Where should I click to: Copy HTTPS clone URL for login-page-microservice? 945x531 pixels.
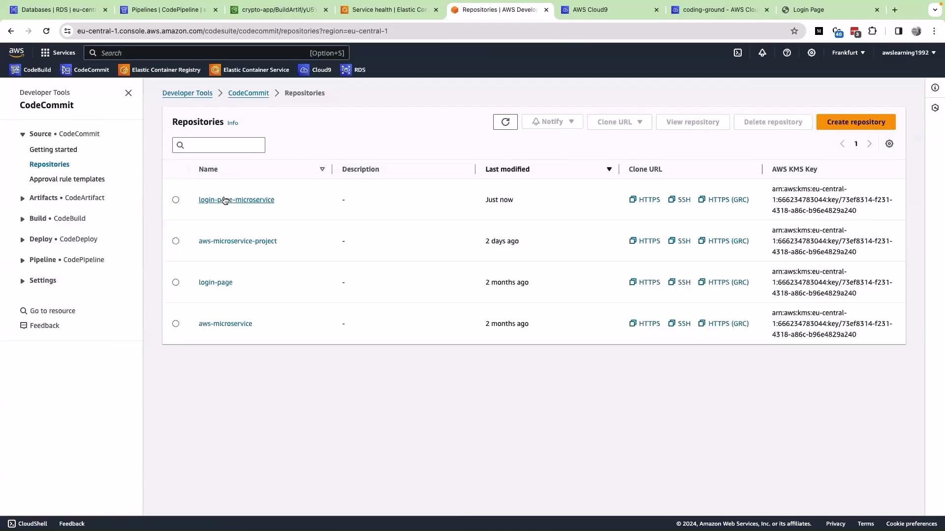click(644, 200)
